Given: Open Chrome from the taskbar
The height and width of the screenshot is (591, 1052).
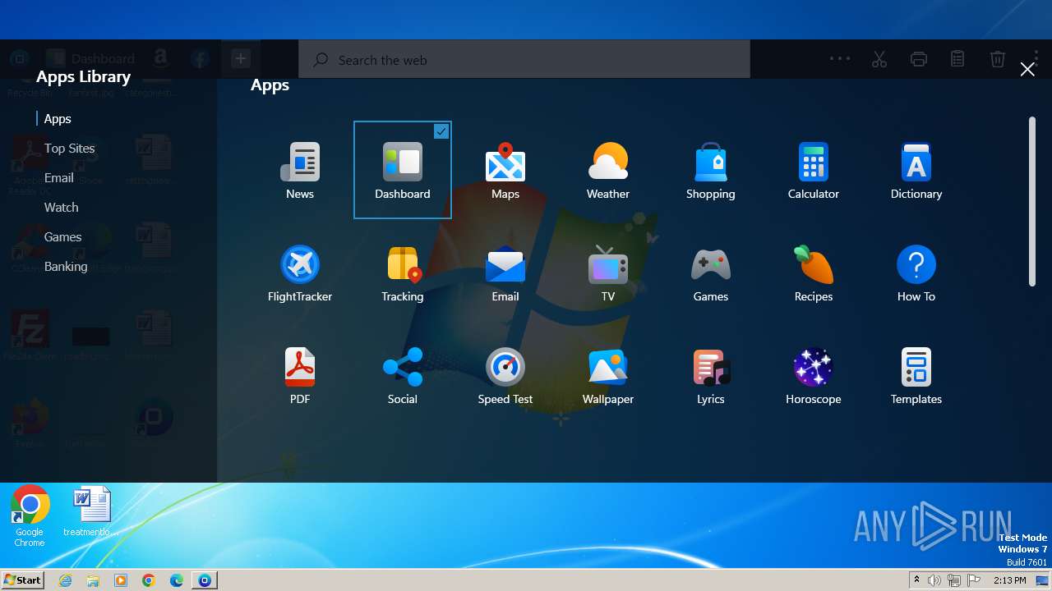Looking at the screenshot, I should coord(149,580).
